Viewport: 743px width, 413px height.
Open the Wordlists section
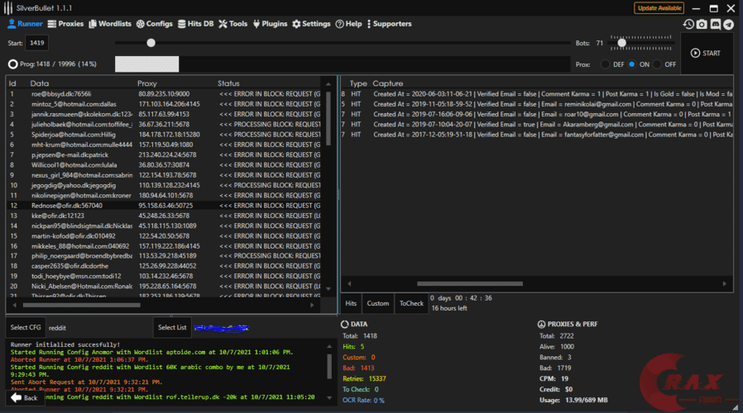coord(112,24)
